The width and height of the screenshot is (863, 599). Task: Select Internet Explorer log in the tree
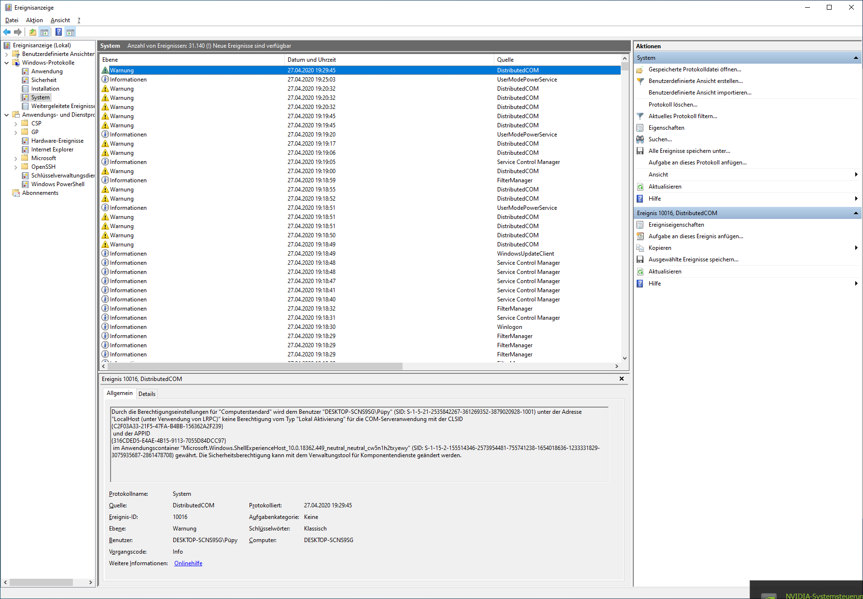[x=53, y=150]
